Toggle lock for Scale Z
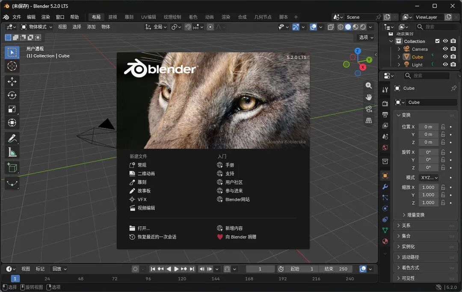 tap(443, 203)
